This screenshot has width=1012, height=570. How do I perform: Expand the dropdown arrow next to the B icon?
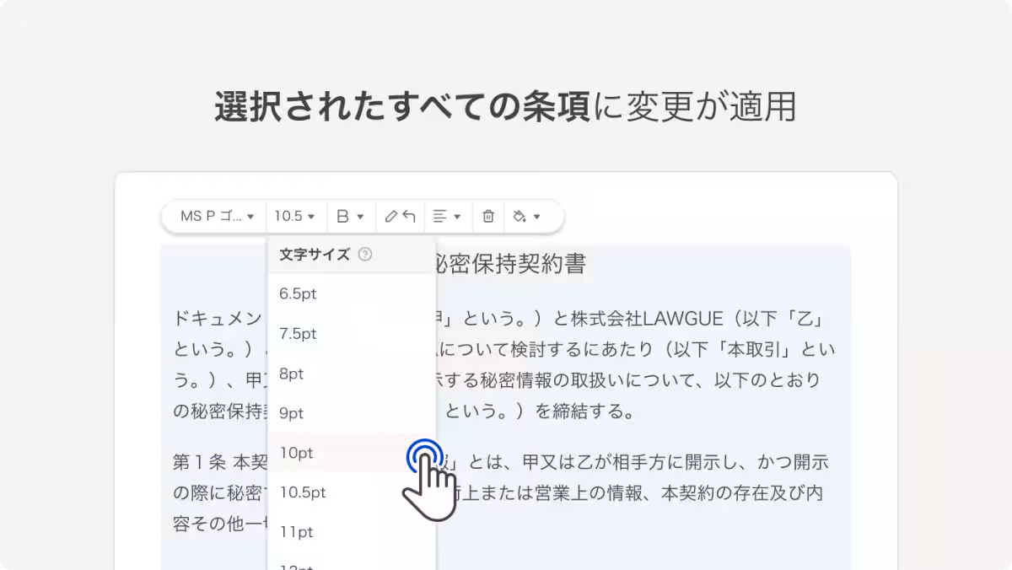361,218
